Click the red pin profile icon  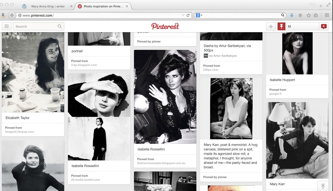[281, 26]
